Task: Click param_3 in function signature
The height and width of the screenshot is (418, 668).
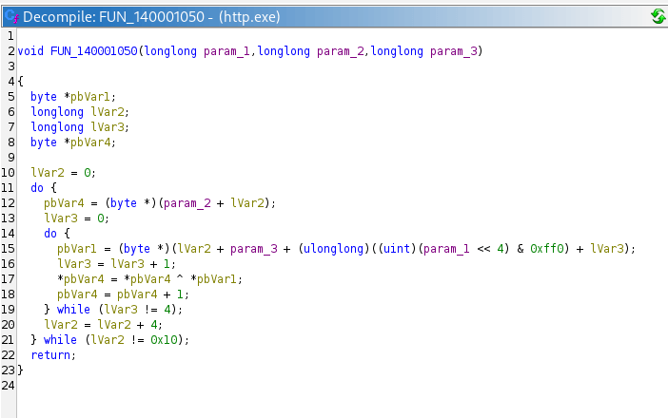Action: tap(454, 51)
